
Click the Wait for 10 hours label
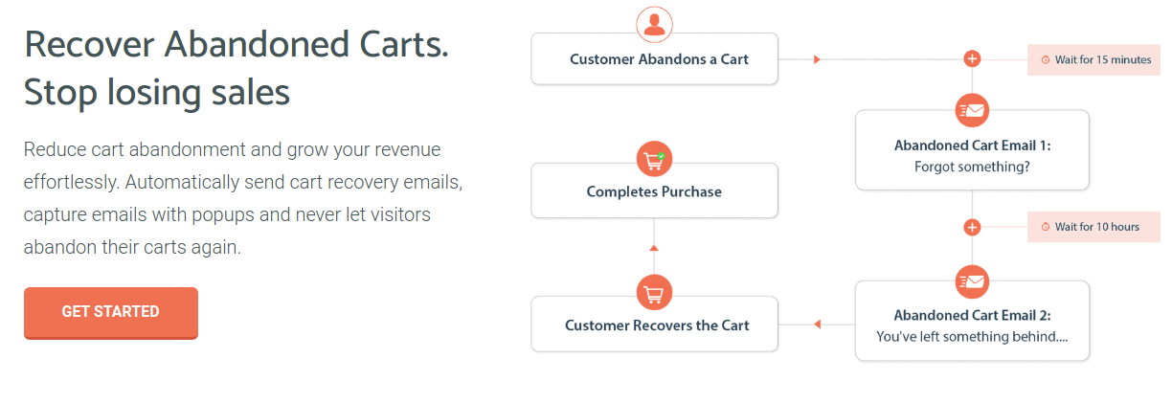(x=1097, y=227)
